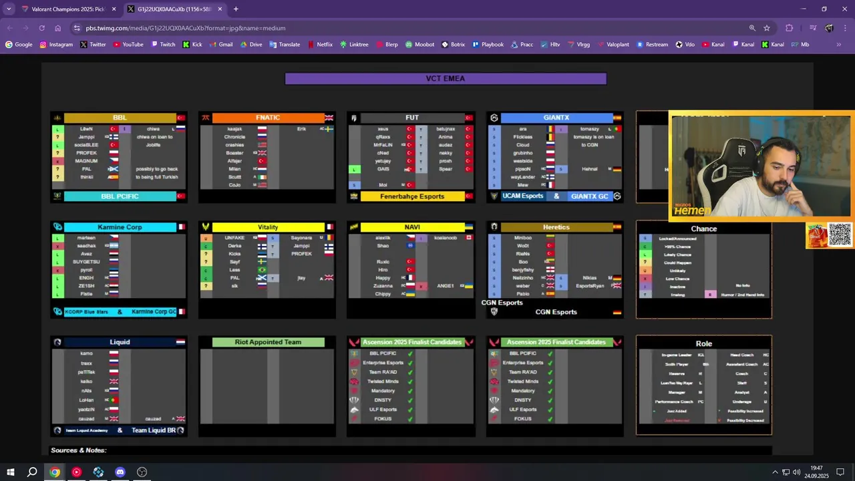Open the YouTube bookmark

pos(128,45)
